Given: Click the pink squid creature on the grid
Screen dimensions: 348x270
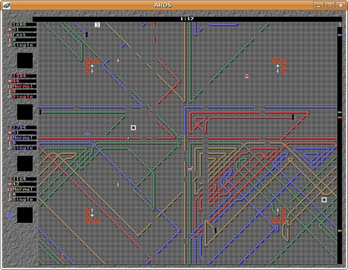Looking at the screenshot, I should [118, 61].
